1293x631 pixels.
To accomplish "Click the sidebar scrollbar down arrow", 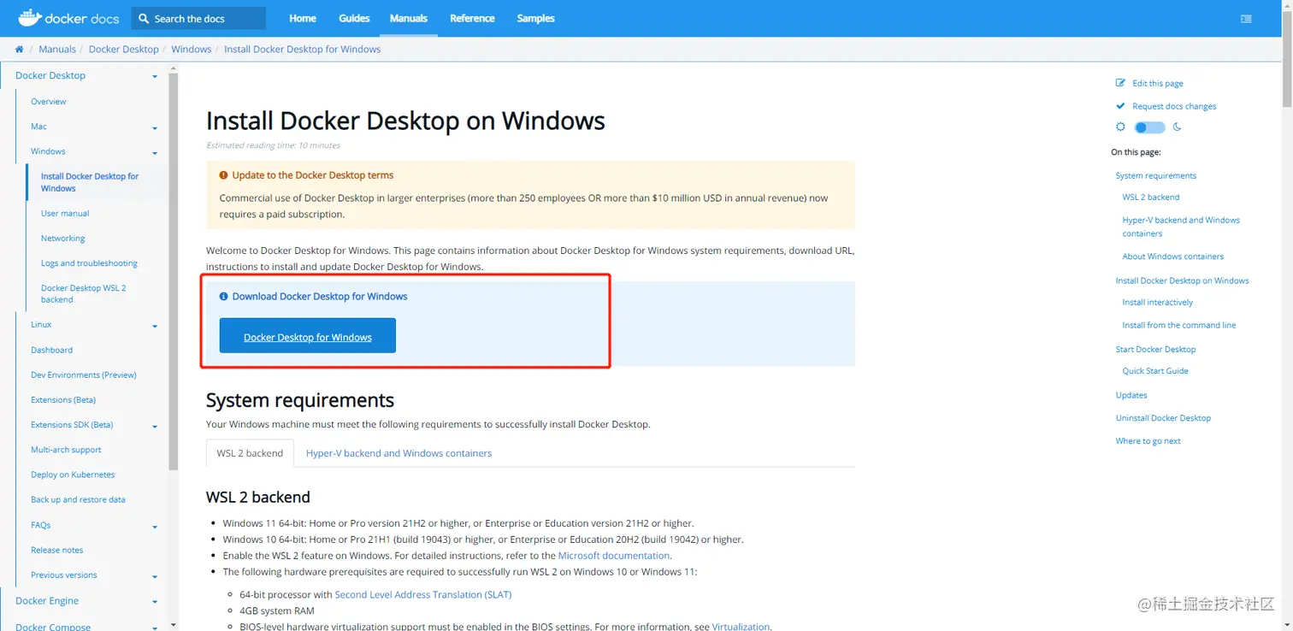I will coord(174,625).
